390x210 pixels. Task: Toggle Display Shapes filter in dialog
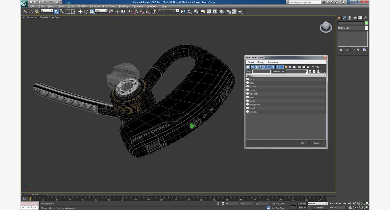click(x=252, y=67)
